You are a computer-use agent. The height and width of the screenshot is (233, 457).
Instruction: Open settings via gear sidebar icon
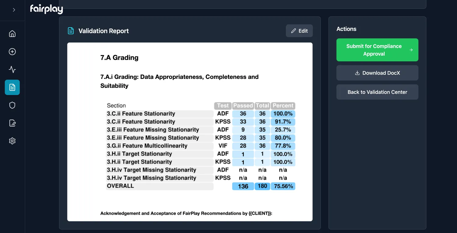12,141
